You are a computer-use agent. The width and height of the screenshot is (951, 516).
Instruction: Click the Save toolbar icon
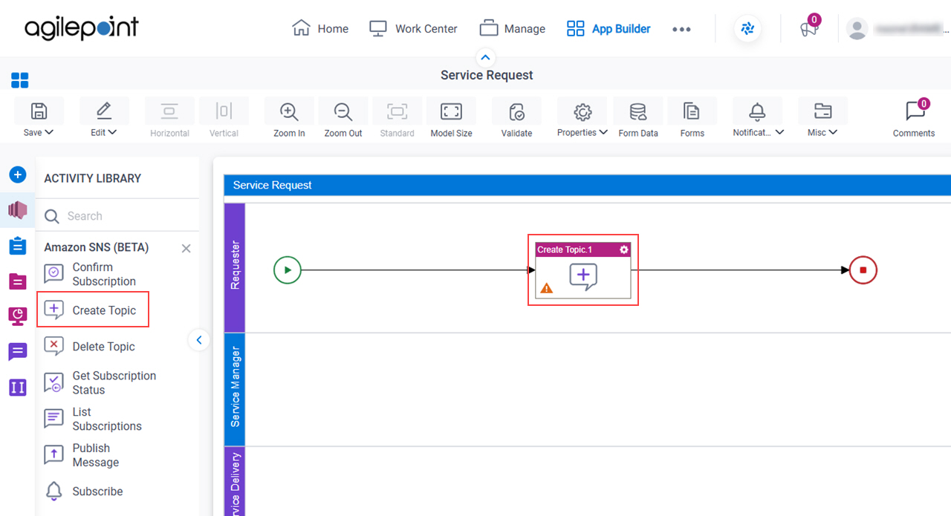[x=39, y=111]
